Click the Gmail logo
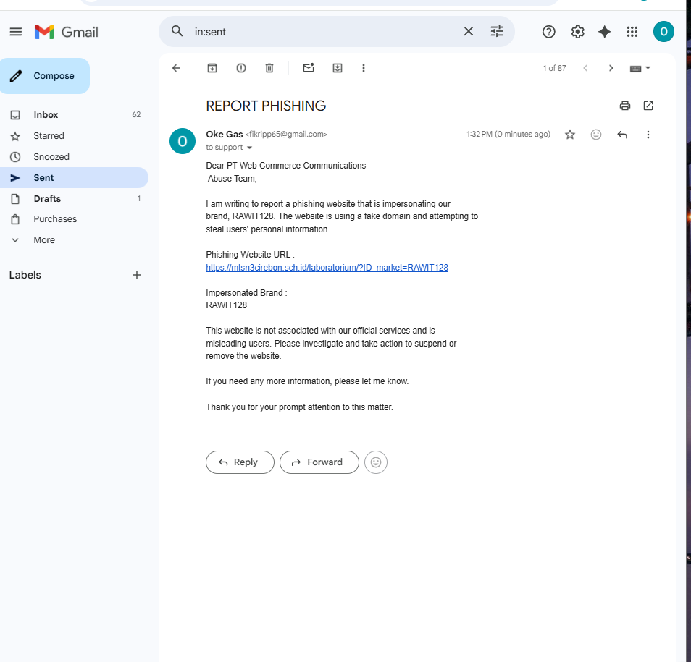 coord(67,32)
